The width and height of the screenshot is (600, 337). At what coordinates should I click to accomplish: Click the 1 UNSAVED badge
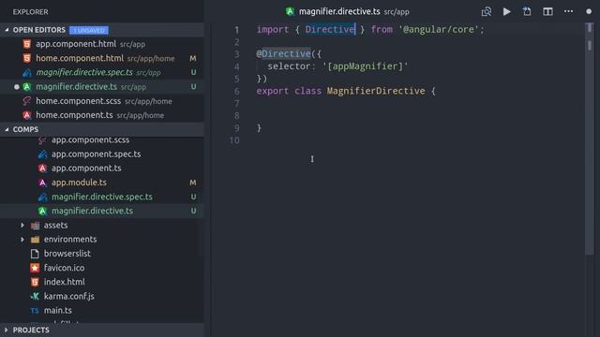tap(89, 30)
